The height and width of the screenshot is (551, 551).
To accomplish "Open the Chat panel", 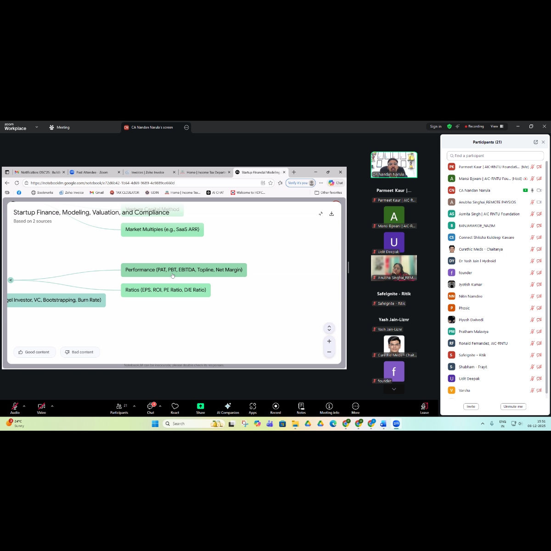I will (x=151, y=408).
